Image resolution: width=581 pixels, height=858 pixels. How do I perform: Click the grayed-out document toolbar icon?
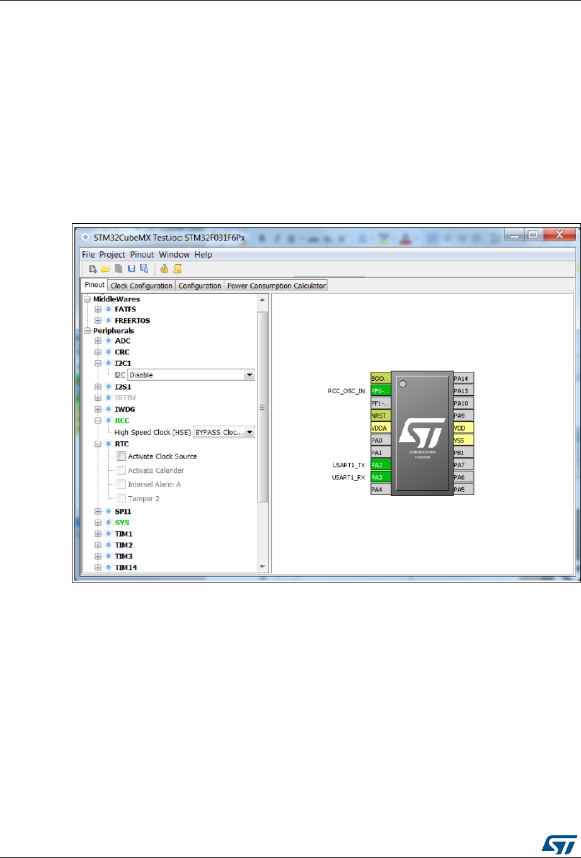pos(118,269)
